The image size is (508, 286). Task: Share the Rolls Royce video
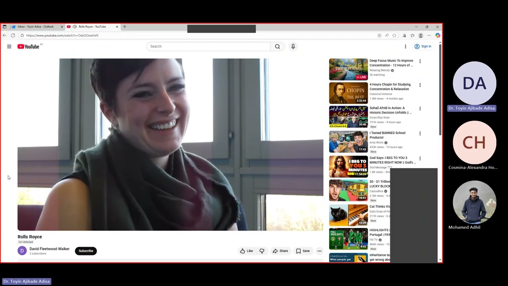280,251
